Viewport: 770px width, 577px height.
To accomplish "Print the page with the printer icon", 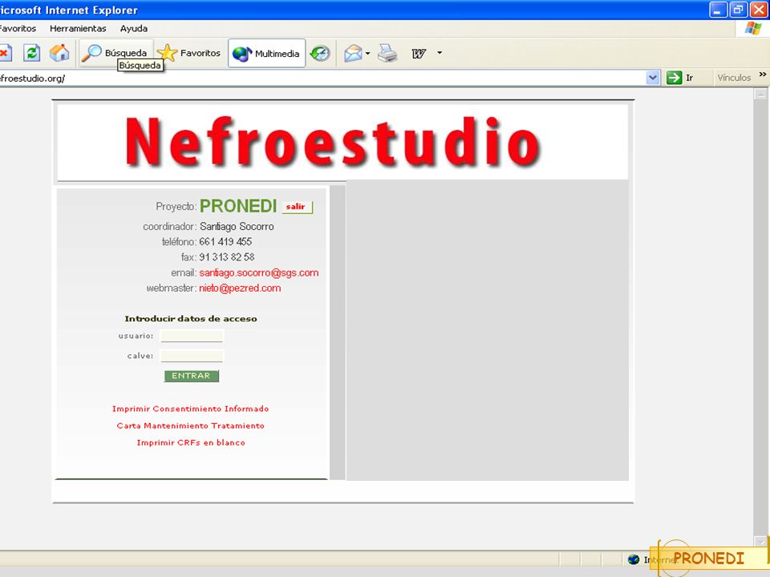I will click(387, 53).
